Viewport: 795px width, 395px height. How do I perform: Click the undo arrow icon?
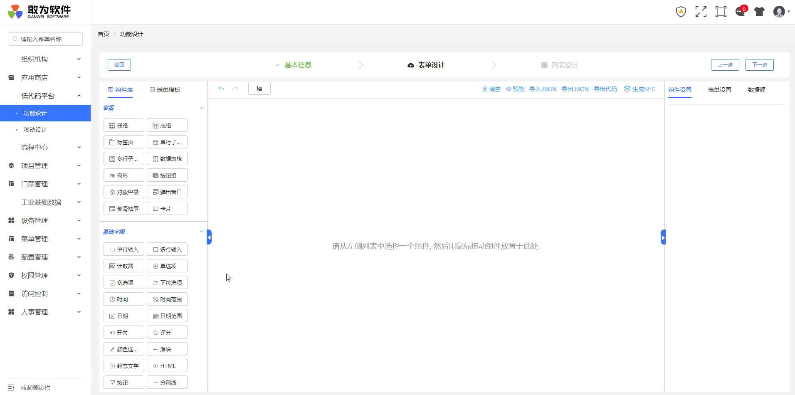[221, 89]
